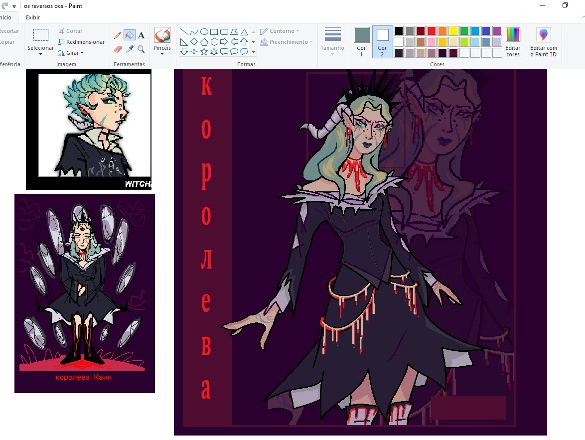Switch to the Exibir tab
Screen dimensions: 585x440
33,17
